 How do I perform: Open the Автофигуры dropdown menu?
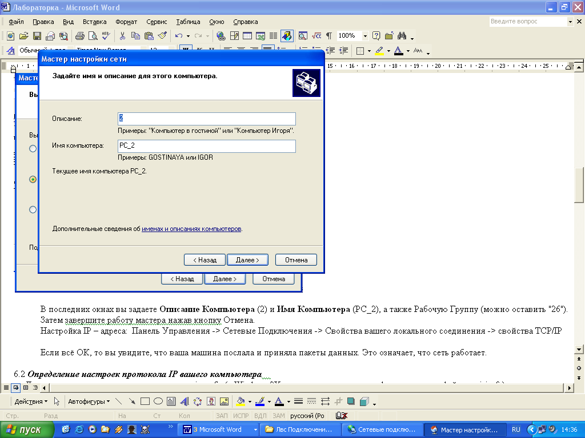tap(89, 401)
